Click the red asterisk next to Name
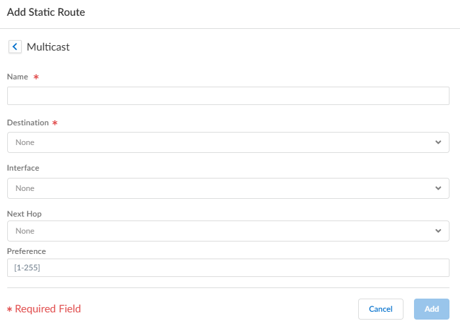Image resolution: width=460 pixels, height=336 pixels. click(x=36, y=77)
